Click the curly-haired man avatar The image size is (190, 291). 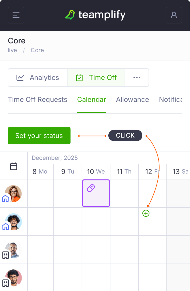(x=14, y=221)
